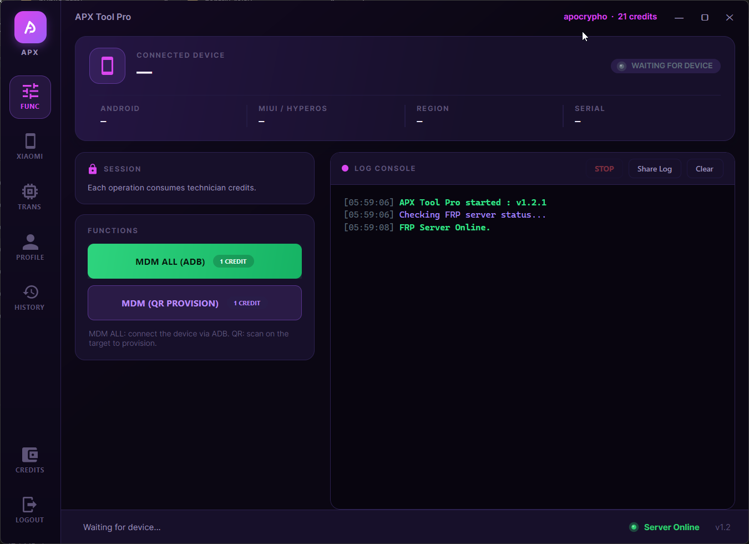
Task: Click the MIUI / HYPEROS field label
Action: pyautogui.click(x=292, y=109)
